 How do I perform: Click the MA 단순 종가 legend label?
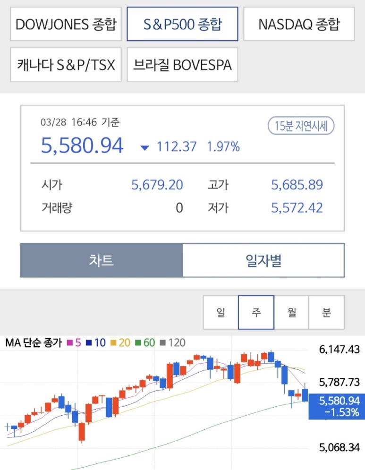tap(34, 342)
